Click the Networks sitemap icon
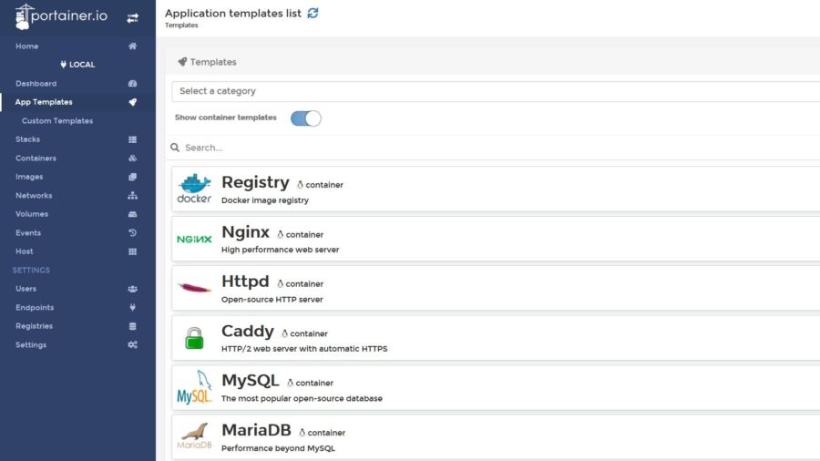The image size is (820, 461). point(133,196)
